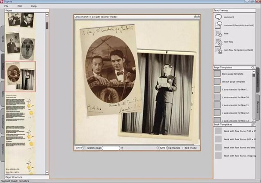Select the default page template thumbnail
Screen dimensions: 261x183
217,81
